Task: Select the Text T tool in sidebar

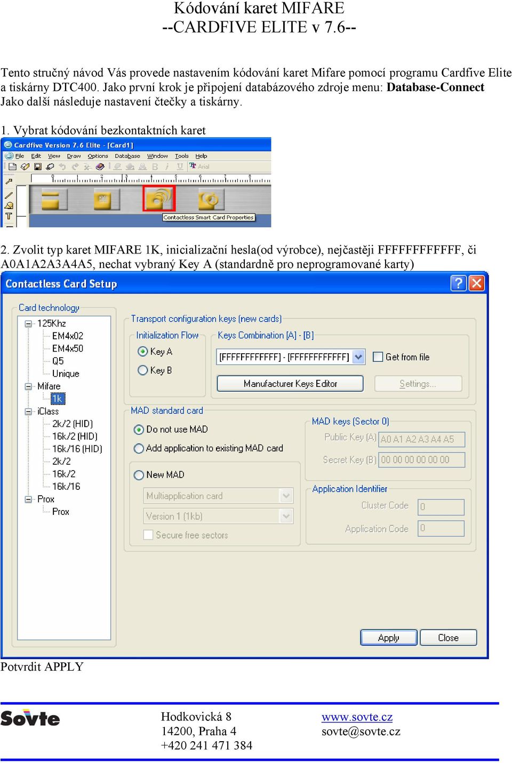Action: (9, 217)
